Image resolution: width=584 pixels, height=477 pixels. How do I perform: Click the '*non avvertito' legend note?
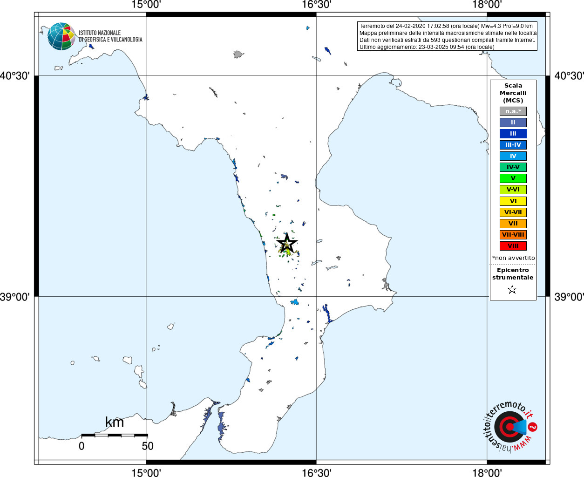(x=513, y=258)
